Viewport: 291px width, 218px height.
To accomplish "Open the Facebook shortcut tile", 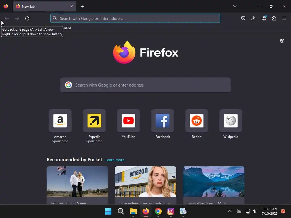I will coord(163,120).
